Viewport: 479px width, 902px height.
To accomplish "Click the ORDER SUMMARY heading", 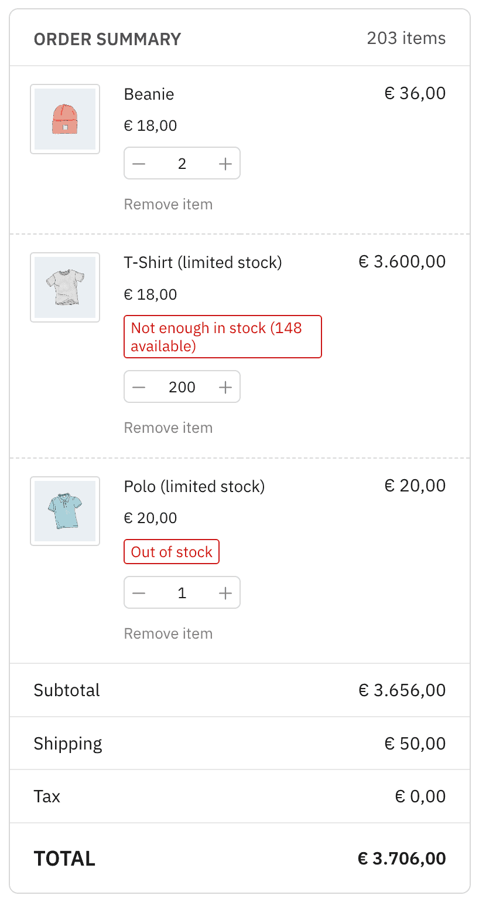I will (x=107, y=39).
